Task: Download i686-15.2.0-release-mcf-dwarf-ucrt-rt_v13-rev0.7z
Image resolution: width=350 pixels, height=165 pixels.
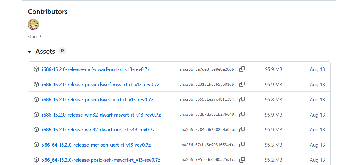Action: 96,69
